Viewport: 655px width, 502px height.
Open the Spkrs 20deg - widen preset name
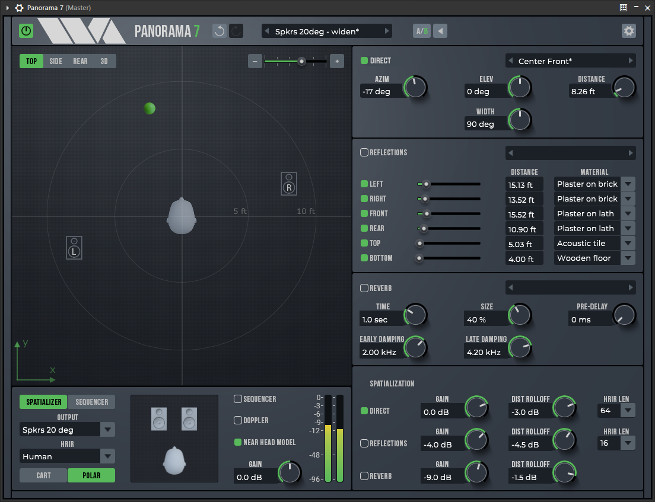[x=317, y=31]
